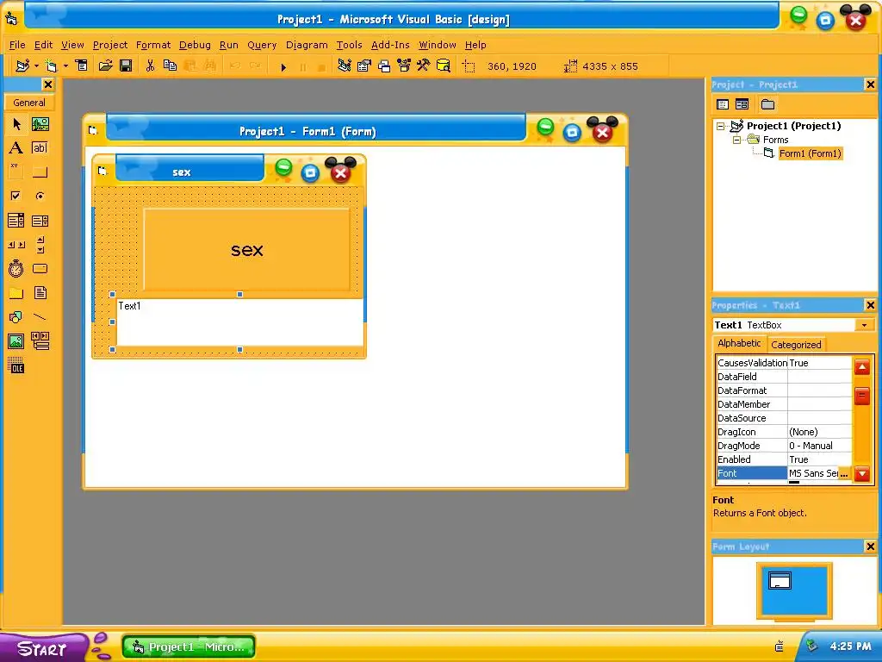Select the DirListBox folder tool

coord(16,293)
